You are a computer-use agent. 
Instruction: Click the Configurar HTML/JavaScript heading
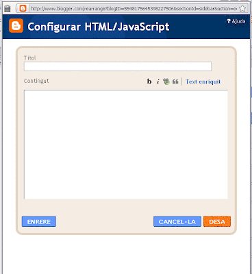tap(99, 27)
